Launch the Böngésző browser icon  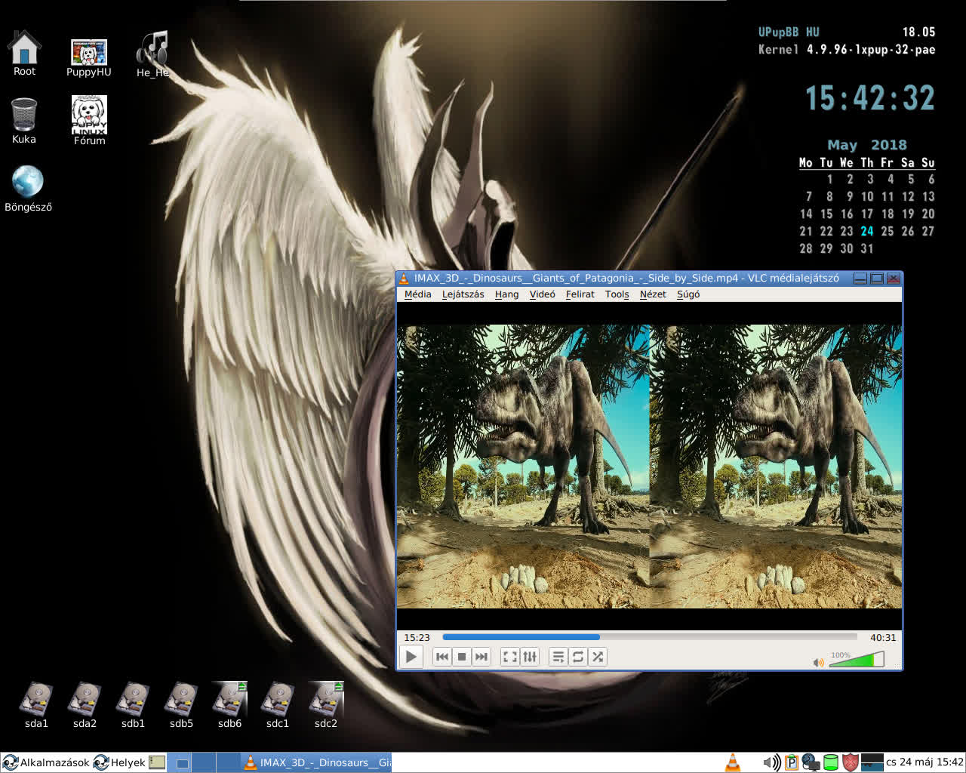[x=28, y=189]
